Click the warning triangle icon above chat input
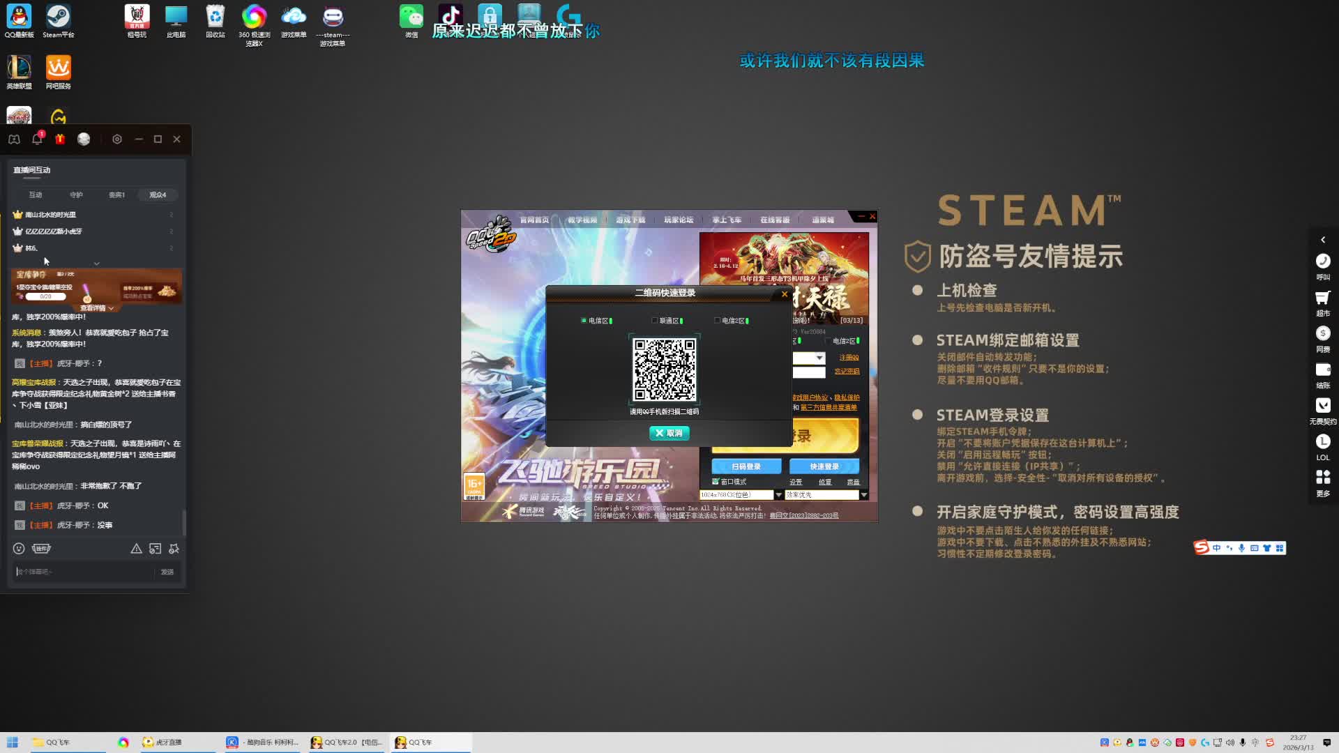The height and width of the screenshot is (753, 1339). [136, 549]
